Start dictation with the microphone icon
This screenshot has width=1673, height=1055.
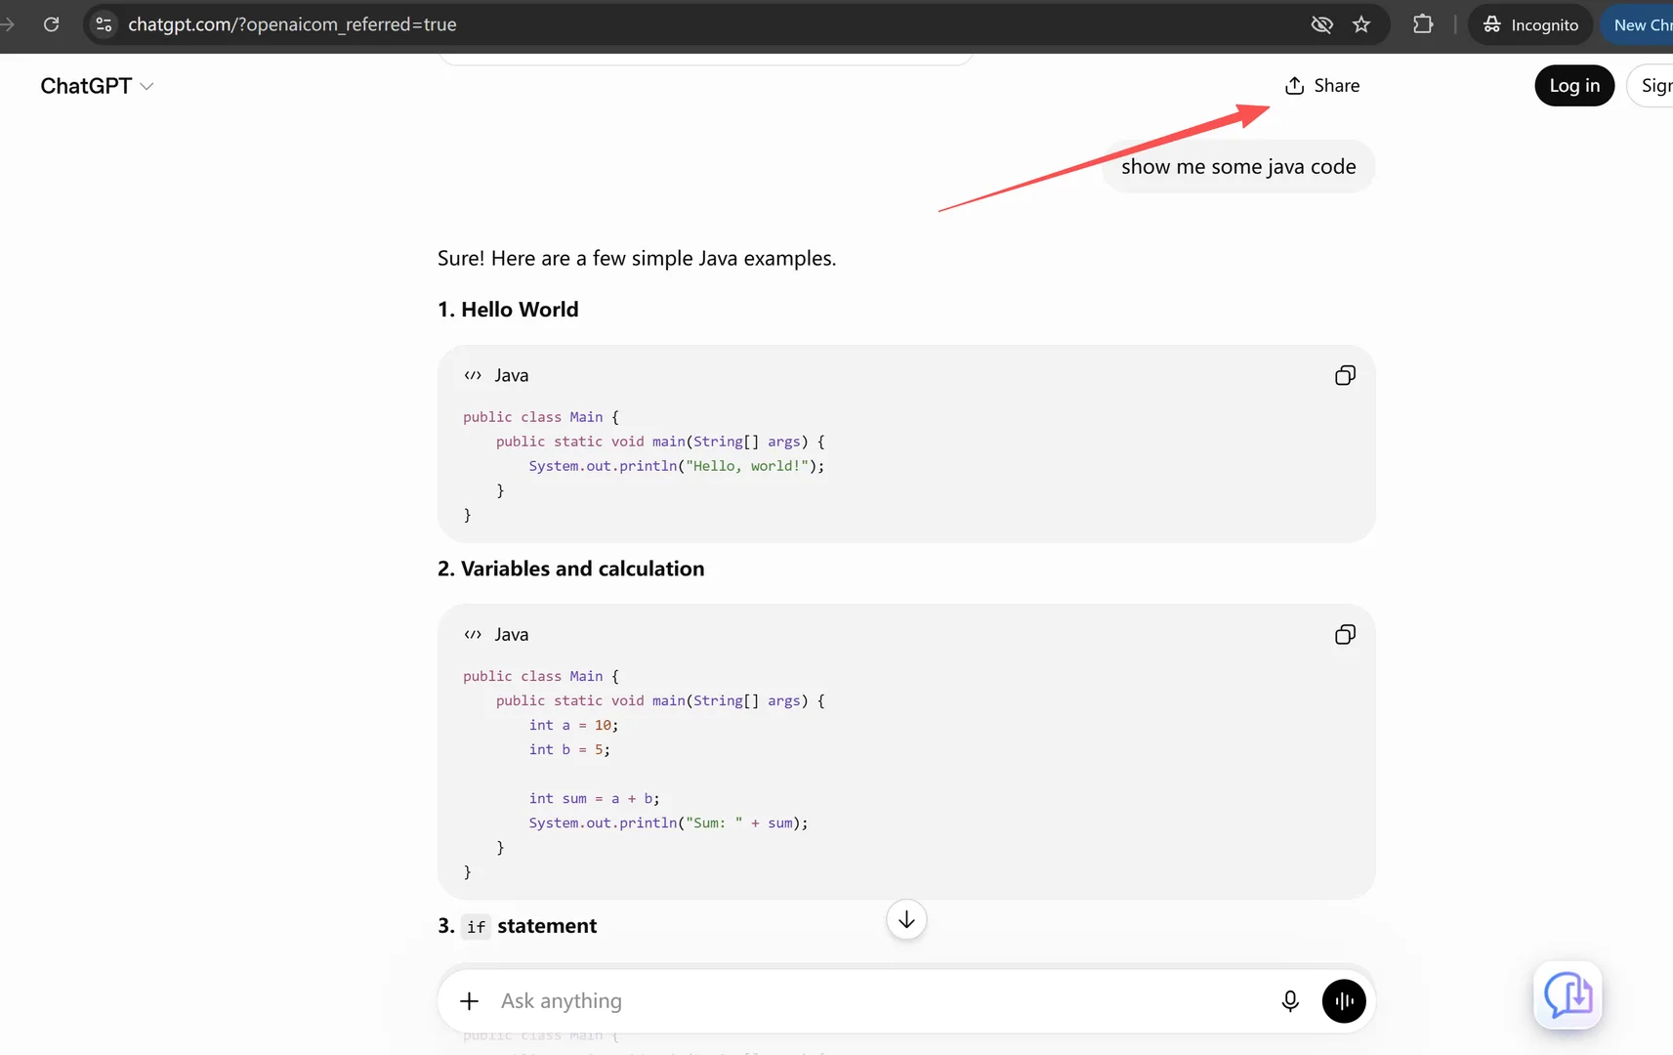tap(1290, 1001)
